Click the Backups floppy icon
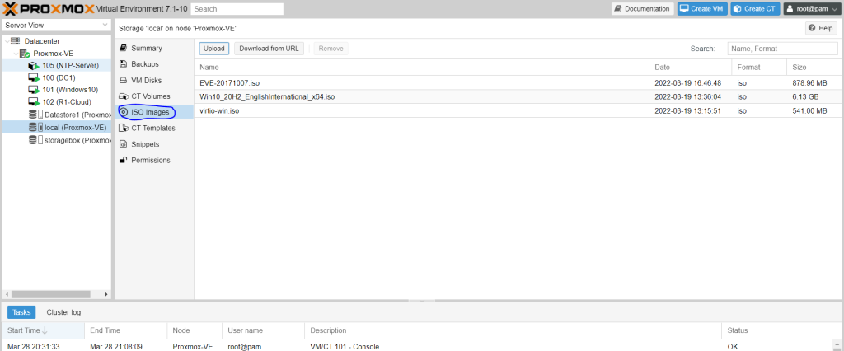Viewport: 844px width, 351px height. tap(124, 64)
